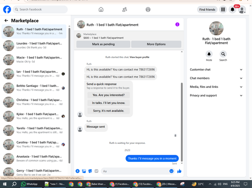Switch to the (13) Facebook Chrome taskbar window

coord(143,184)
